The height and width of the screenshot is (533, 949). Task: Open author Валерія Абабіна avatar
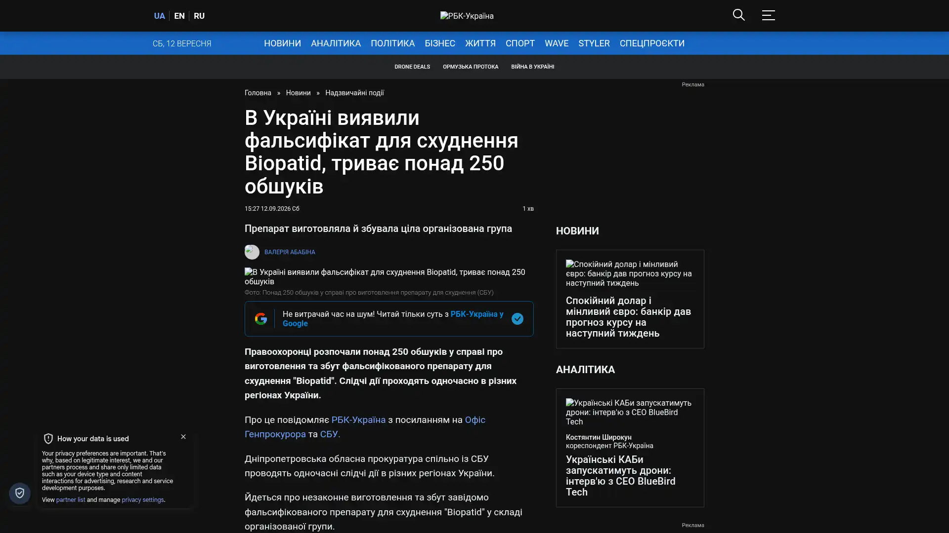tap(252, 252)
